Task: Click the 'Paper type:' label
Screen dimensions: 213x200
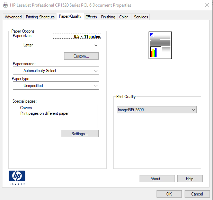Action: click(21, 79)
